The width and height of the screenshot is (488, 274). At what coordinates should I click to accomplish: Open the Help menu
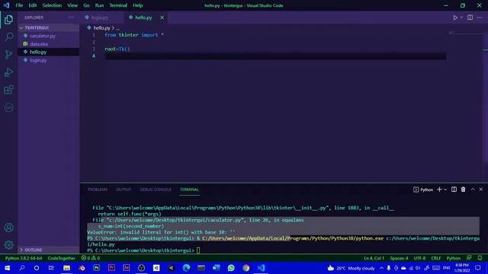[x=138, y=5]
